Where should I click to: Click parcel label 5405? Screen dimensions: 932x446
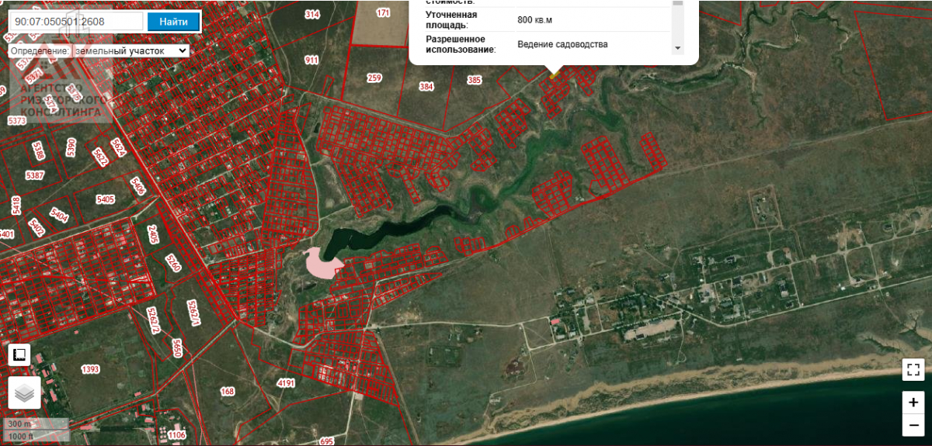(x=105, y=199)
